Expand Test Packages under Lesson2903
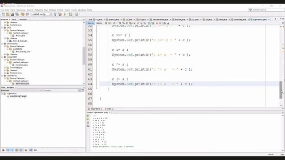Screen dimensions: 285x160 [x=5, y=68]
